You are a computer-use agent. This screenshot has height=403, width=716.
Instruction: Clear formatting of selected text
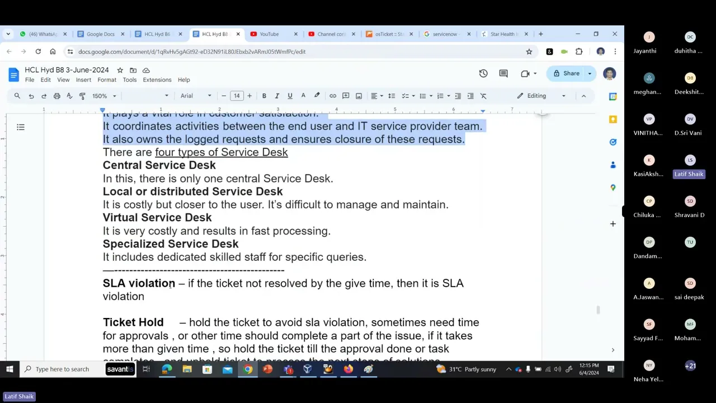point(484,96)
